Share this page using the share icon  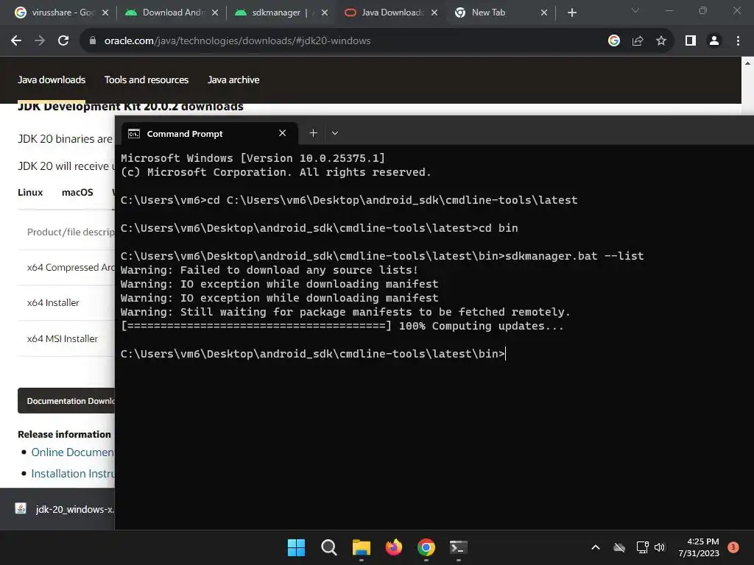coord(638,41)
